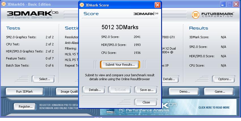Image resolution: width=241 pixels, height=121 pixels.
Task: Click the Game button
Action: click(219, 92)
